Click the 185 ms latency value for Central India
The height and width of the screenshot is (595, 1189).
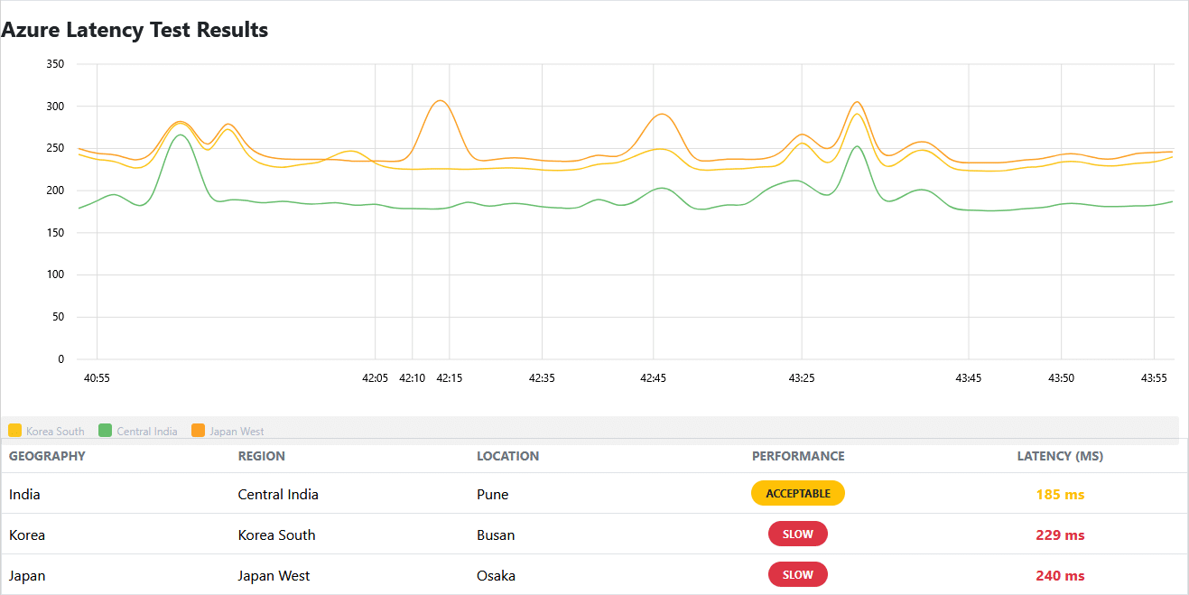(x=1059, y=493)
